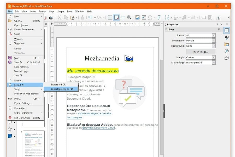Close the page panel with X
Viewport: 235px width, 157px height.
pos(46,24)
